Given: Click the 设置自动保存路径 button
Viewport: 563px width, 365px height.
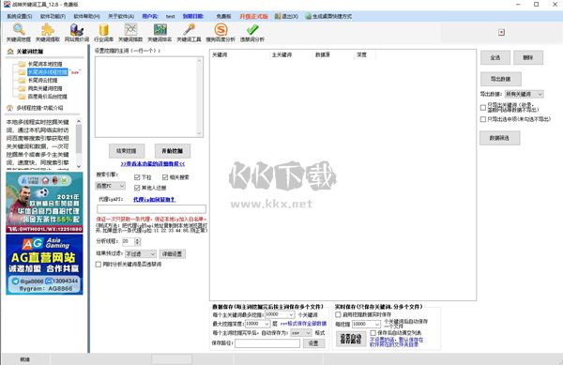Looking at the screenshot, I should (351, 339).
